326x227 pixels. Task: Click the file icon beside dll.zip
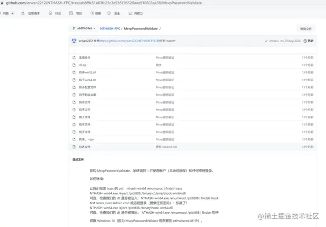point(74,65)
